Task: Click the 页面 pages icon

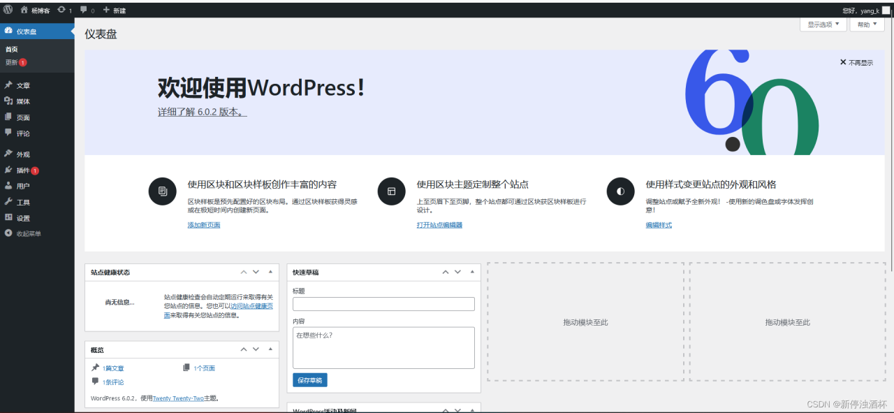Action: pyautogui.click(x=8, y=117)
